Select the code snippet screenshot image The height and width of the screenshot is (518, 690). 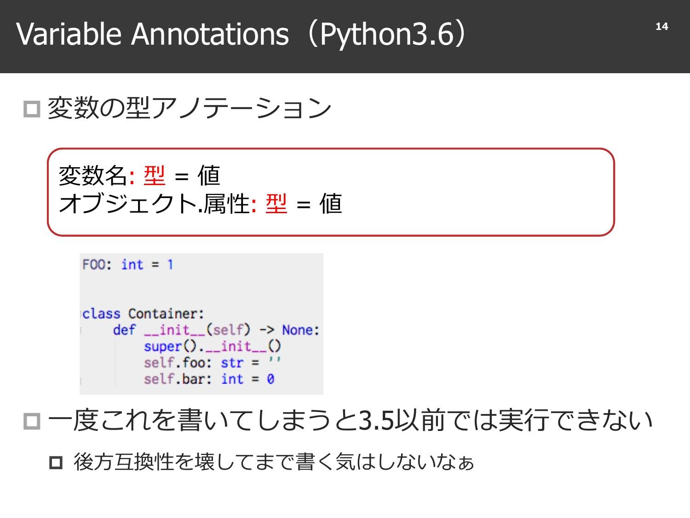201,322
